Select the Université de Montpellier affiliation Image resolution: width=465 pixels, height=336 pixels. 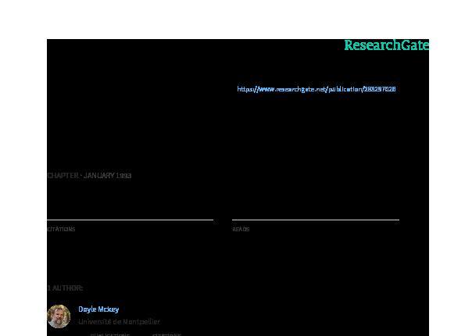tap(119, 321)
